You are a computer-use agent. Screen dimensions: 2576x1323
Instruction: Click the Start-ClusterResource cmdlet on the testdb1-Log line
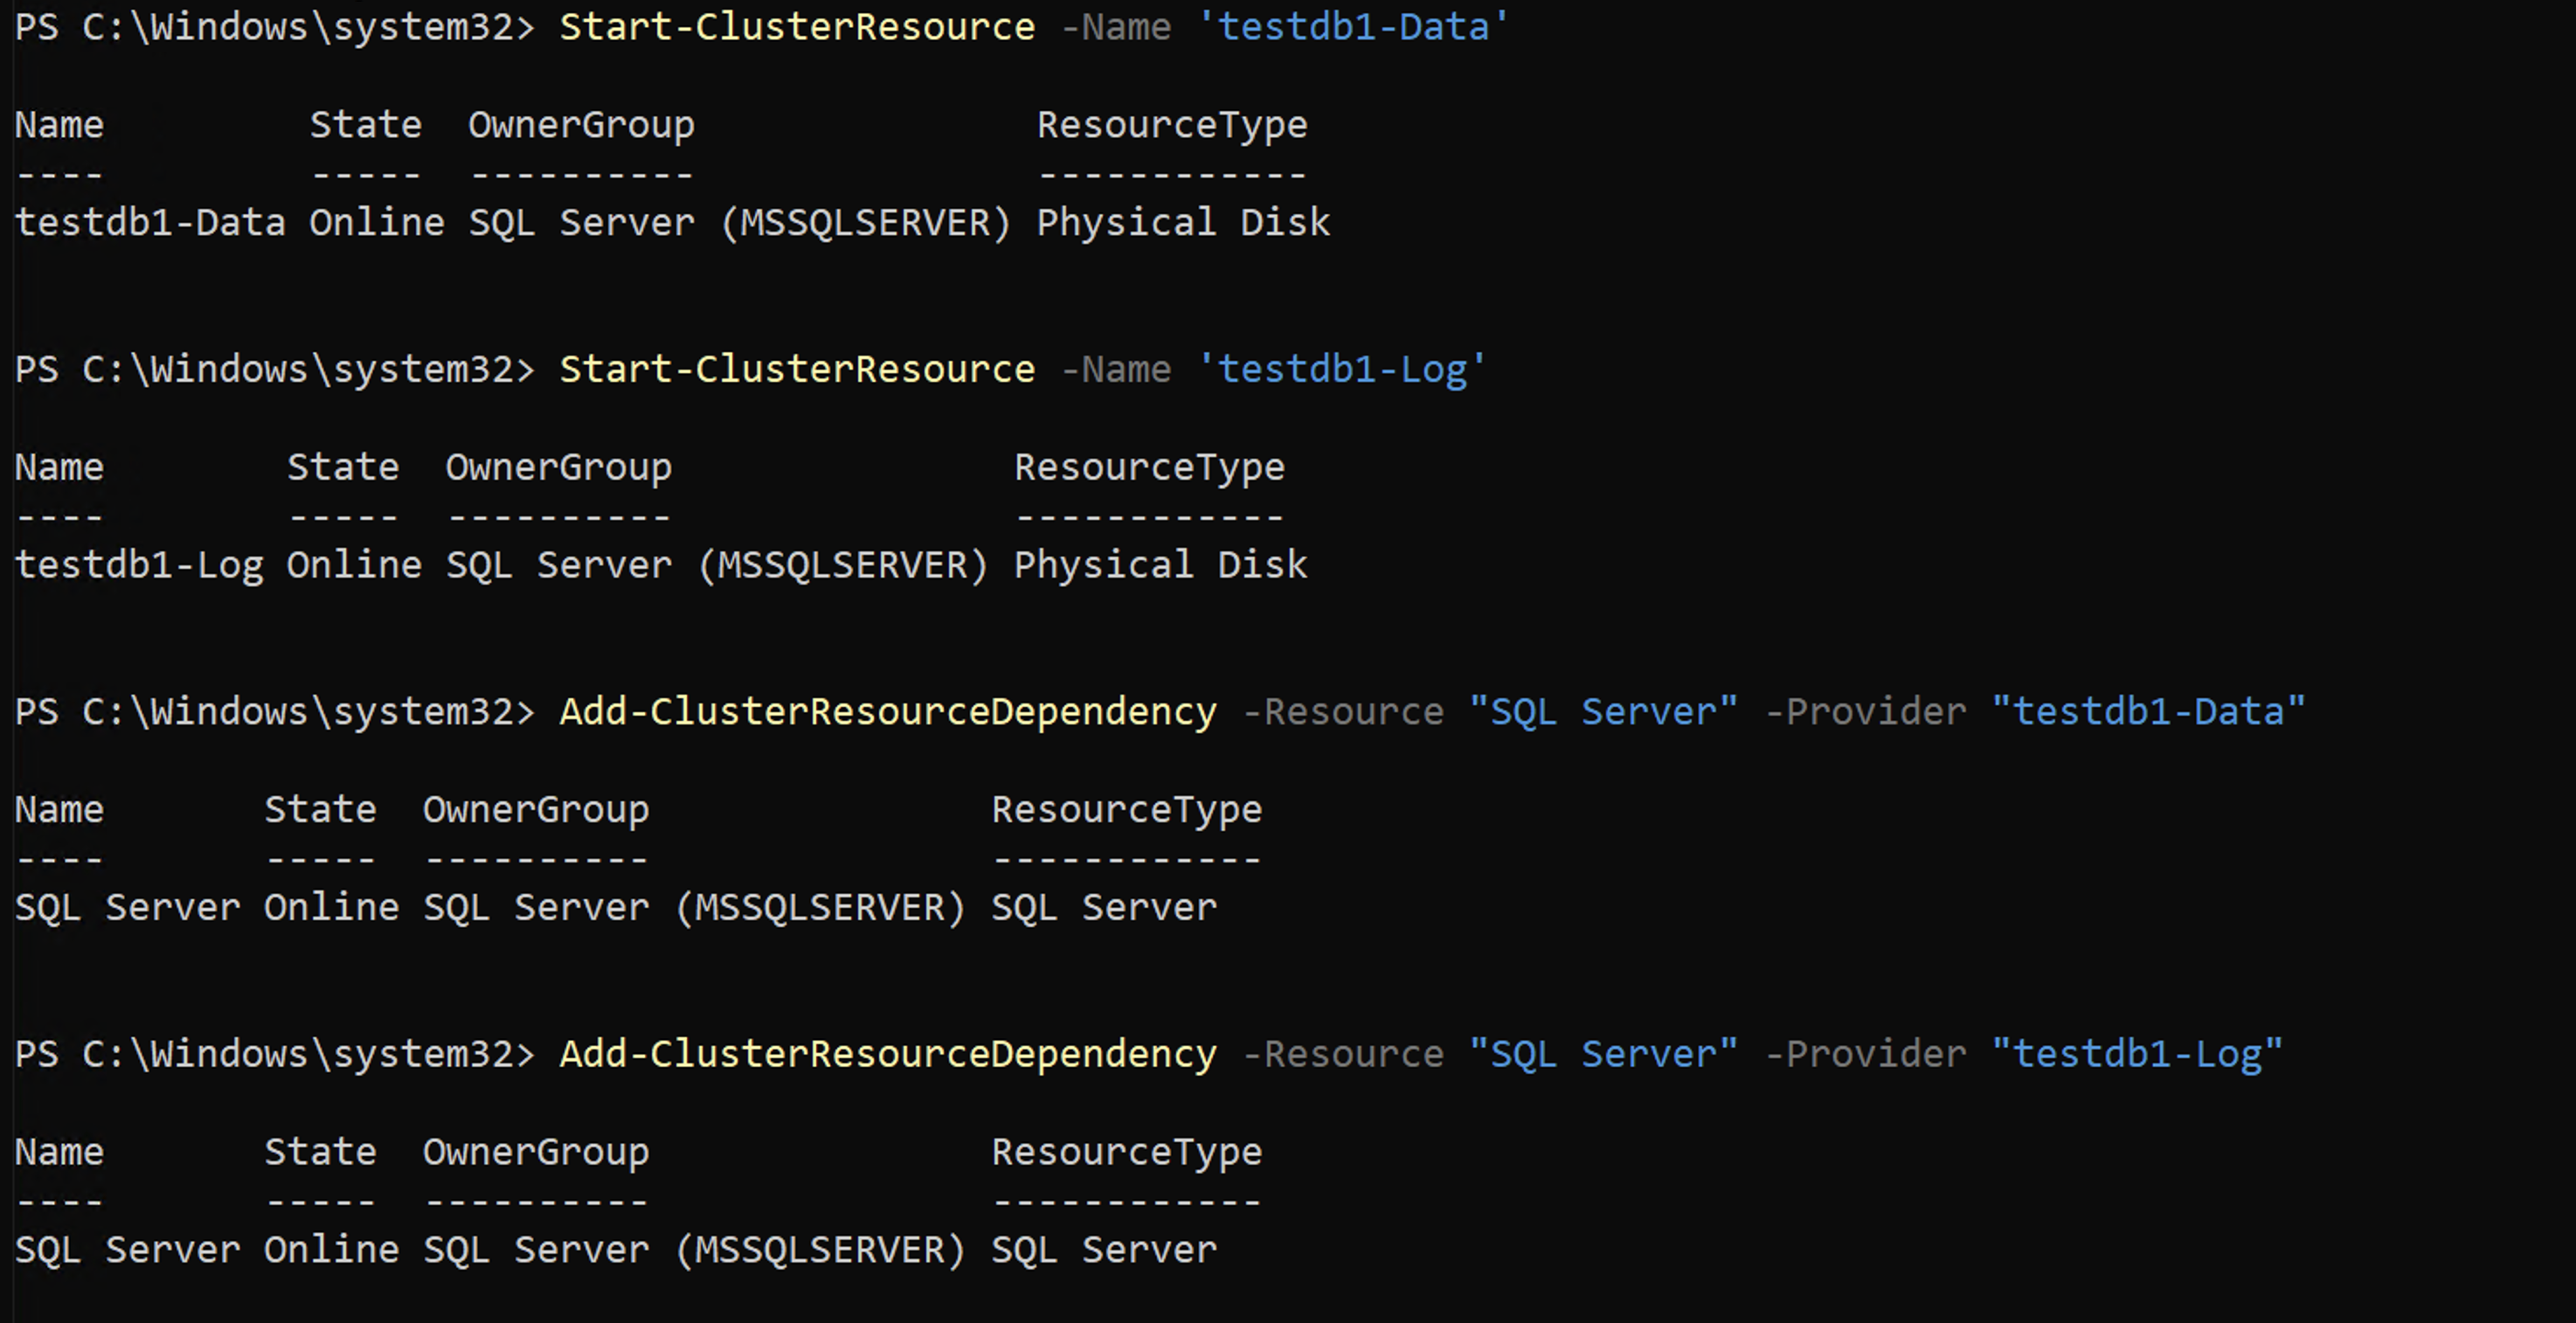pyautogui.click(x=796, y=370)
